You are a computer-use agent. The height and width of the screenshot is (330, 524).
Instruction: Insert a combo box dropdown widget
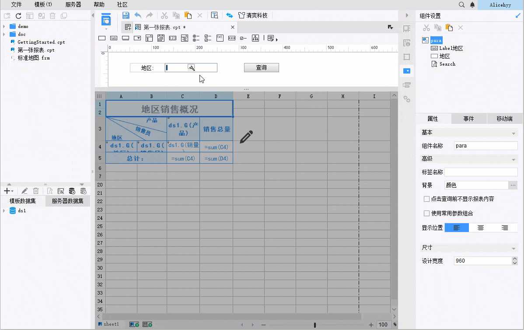137,38
